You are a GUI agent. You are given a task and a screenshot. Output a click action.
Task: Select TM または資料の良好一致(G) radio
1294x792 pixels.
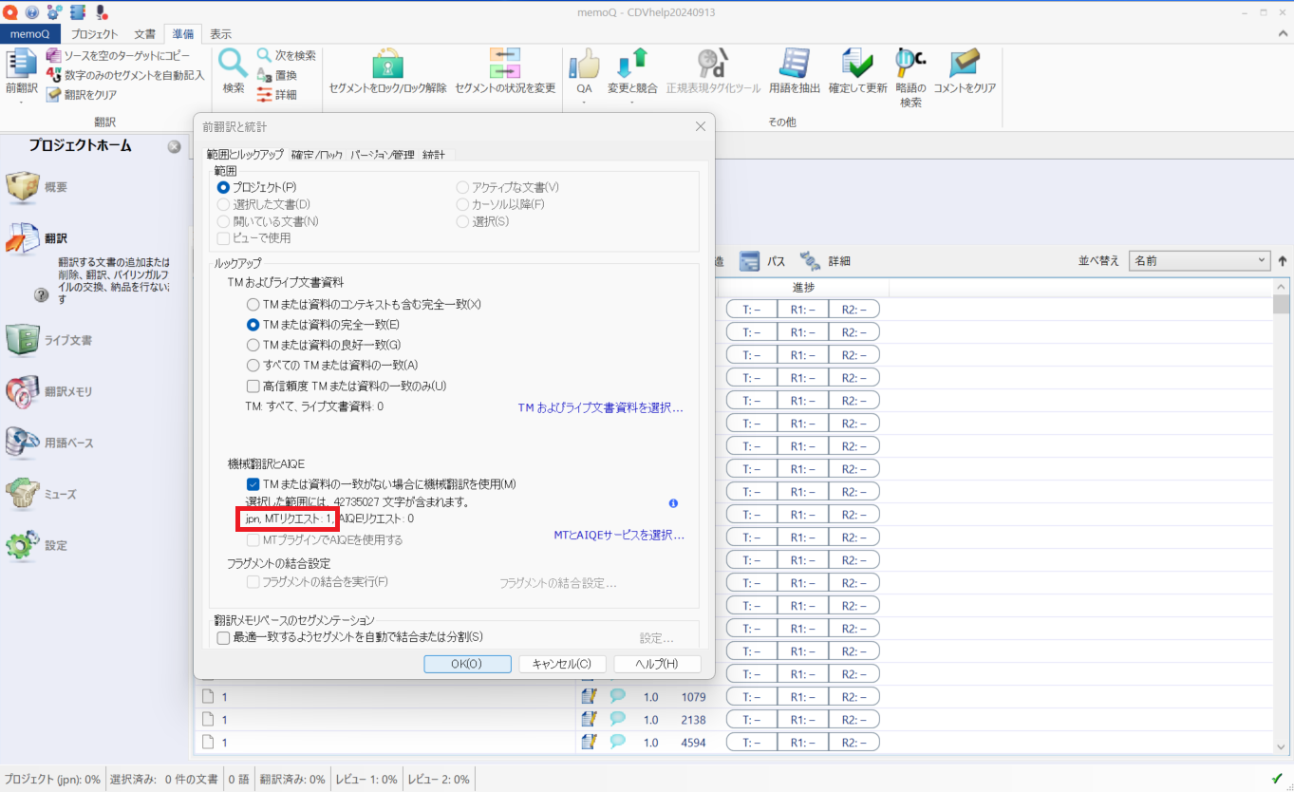(253, 345)
